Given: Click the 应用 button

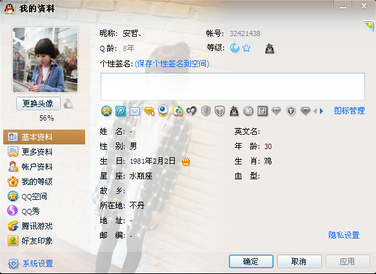Looking at the screenshot, I should (348, 261).
